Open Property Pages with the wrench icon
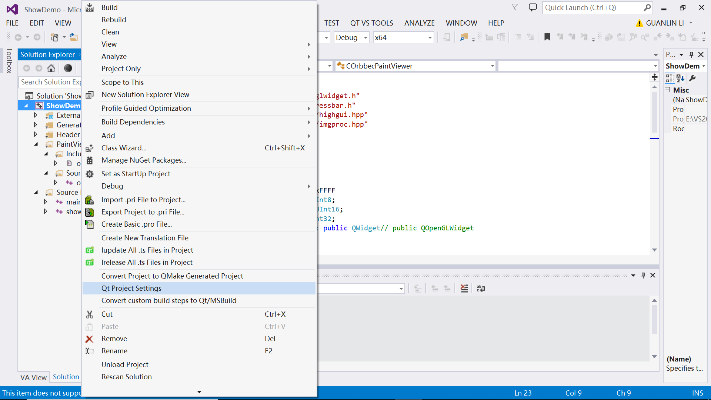The width and height of the screenshot is (711, 400). (693, 79)
